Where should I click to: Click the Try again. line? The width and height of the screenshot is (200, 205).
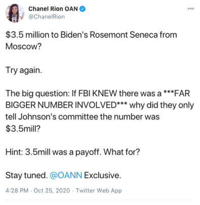coord(24,70)
